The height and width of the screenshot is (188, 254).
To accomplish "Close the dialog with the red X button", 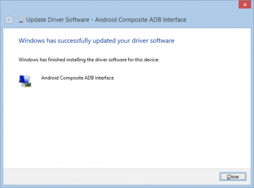I will (x=245, y=5).
